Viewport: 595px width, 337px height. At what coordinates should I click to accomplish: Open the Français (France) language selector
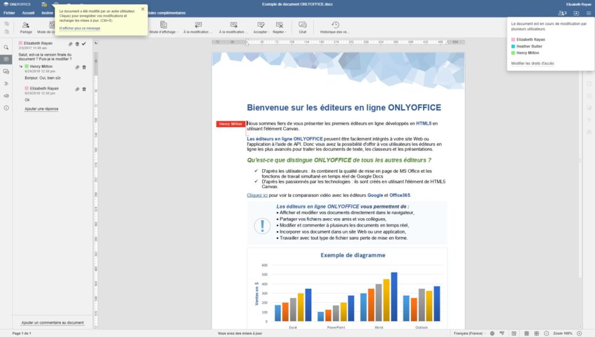pos(469,333)
